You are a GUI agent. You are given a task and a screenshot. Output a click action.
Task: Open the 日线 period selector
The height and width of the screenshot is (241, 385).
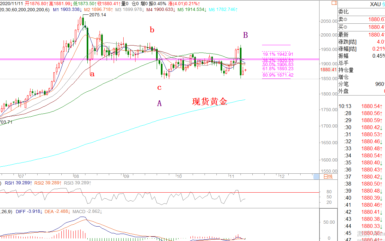[328, 177]
